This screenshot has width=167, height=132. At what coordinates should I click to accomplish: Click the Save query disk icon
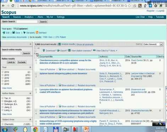(x=13, y=32)
